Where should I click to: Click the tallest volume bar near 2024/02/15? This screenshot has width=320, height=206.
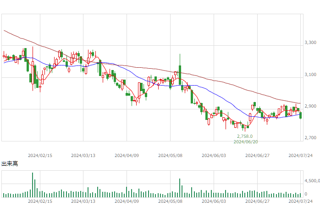tap(33, 185)
